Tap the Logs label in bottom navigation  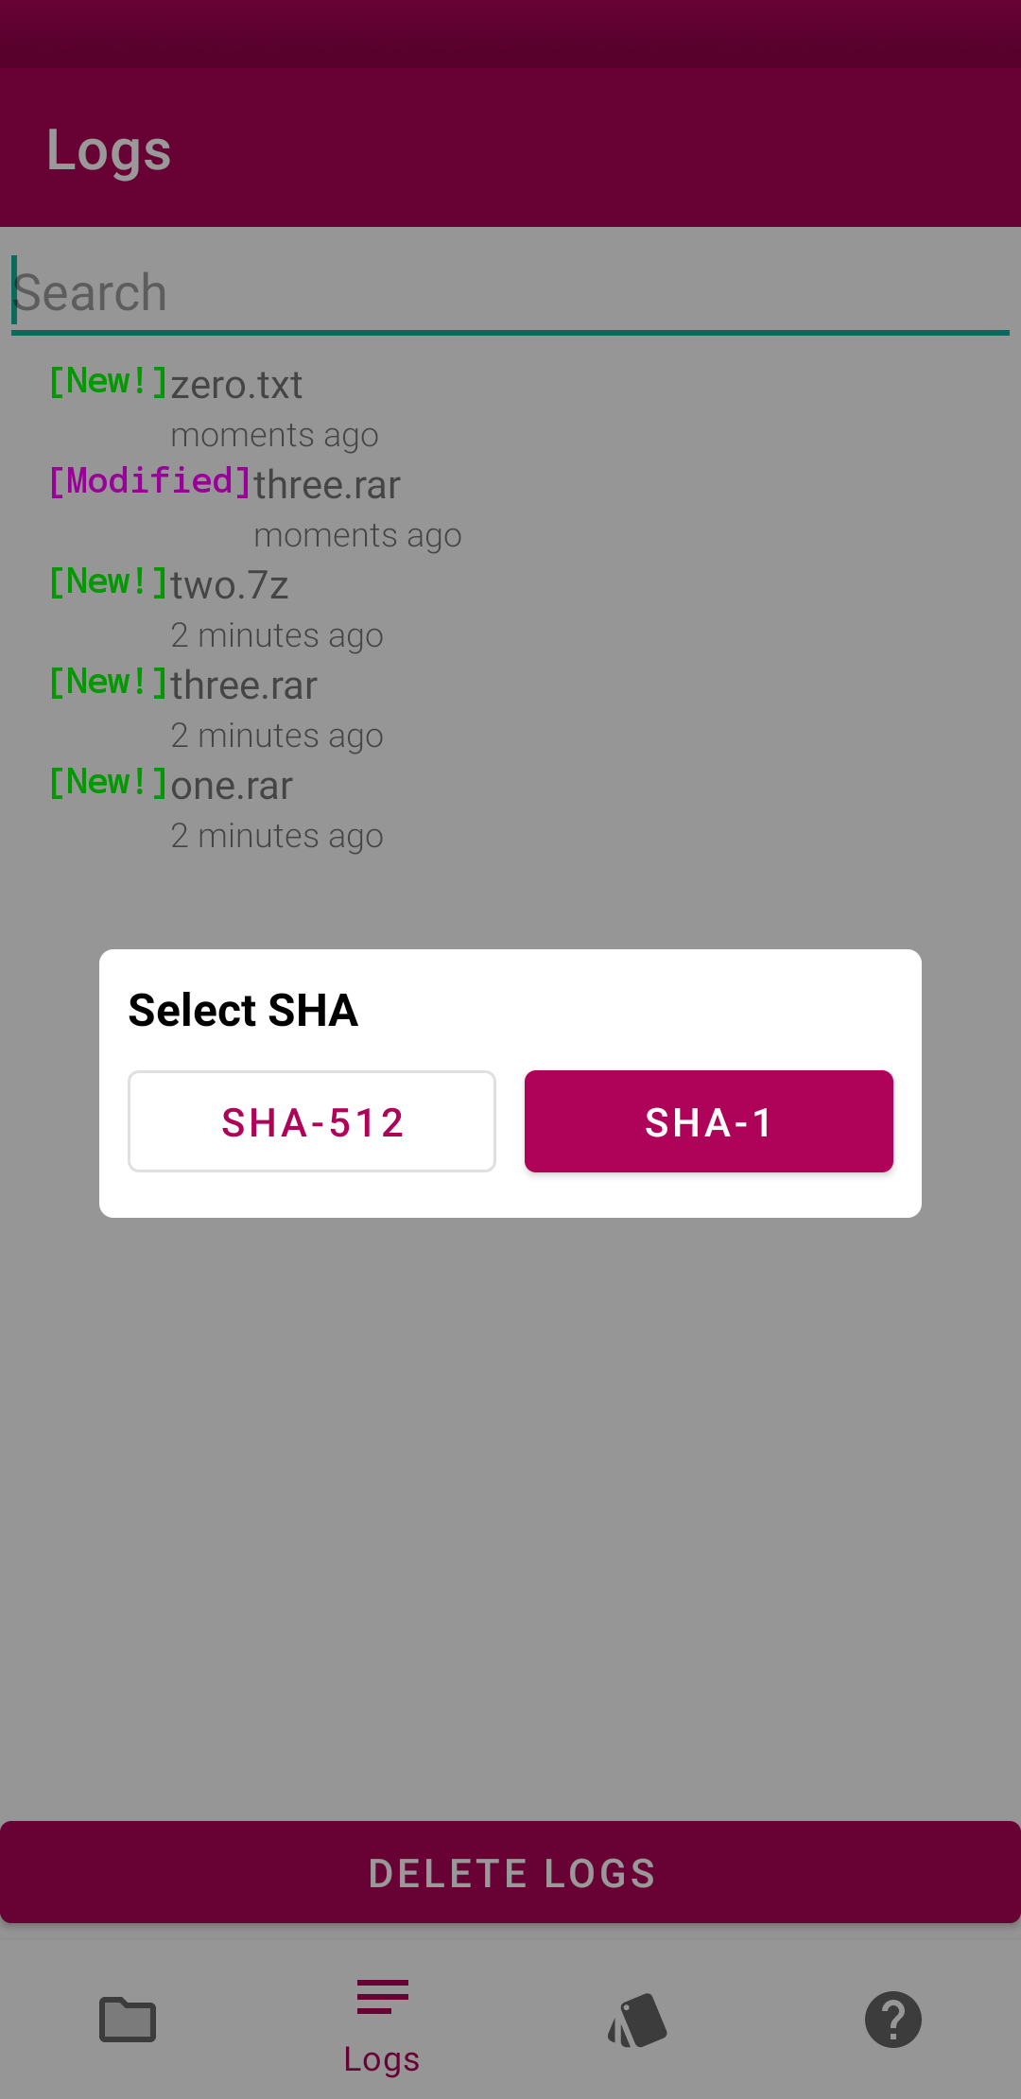(382, 2059)
